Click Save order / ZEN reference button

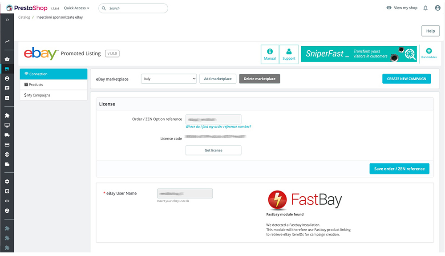tap(399, 169)
